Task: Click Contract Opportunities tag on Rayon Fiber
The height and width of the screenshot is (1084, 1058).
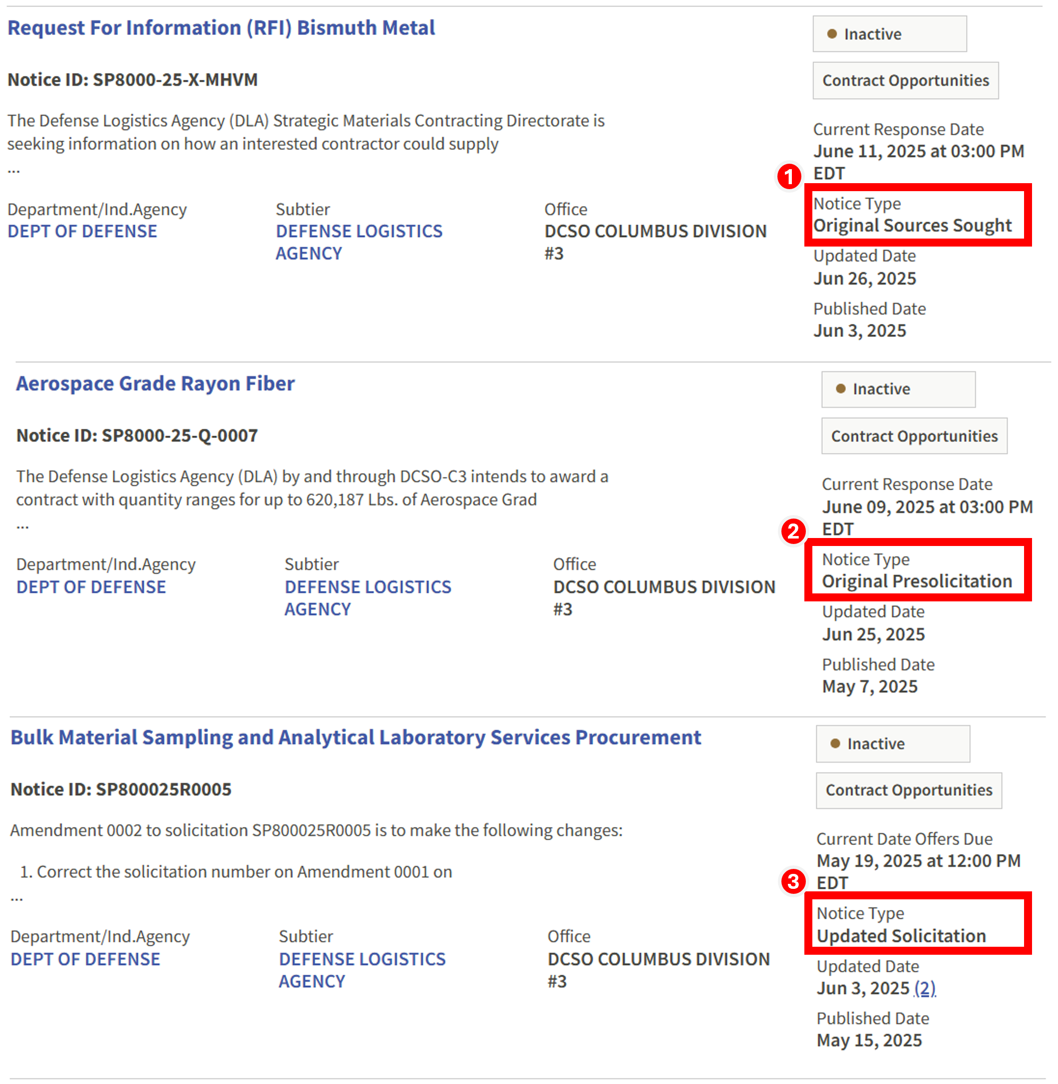Action: [x=914, y=436]
